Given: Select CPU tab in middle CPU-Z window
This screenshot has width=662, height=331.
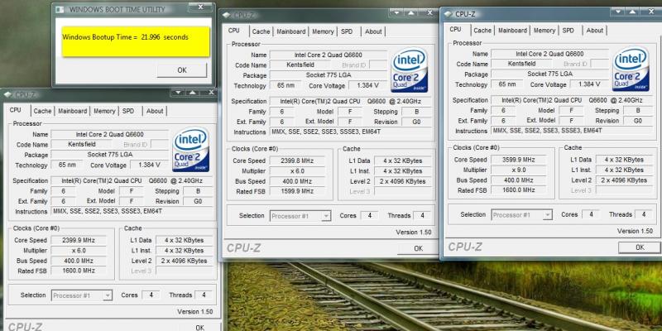Looking at the screenshot, I should 234,31.
